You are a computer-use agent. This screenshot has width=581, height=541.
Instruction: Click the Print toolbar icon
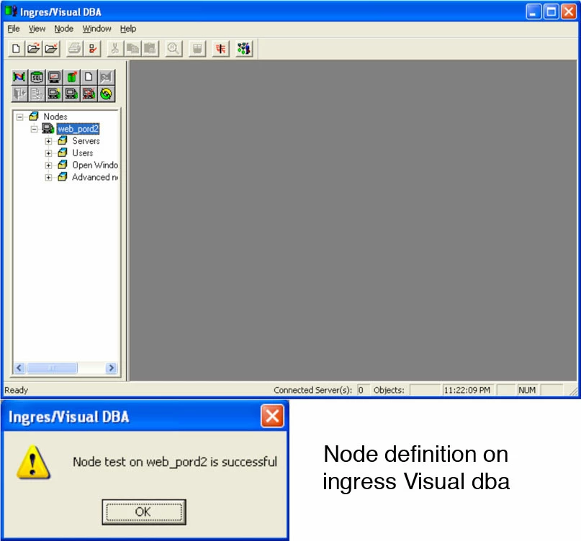(74, 48)
